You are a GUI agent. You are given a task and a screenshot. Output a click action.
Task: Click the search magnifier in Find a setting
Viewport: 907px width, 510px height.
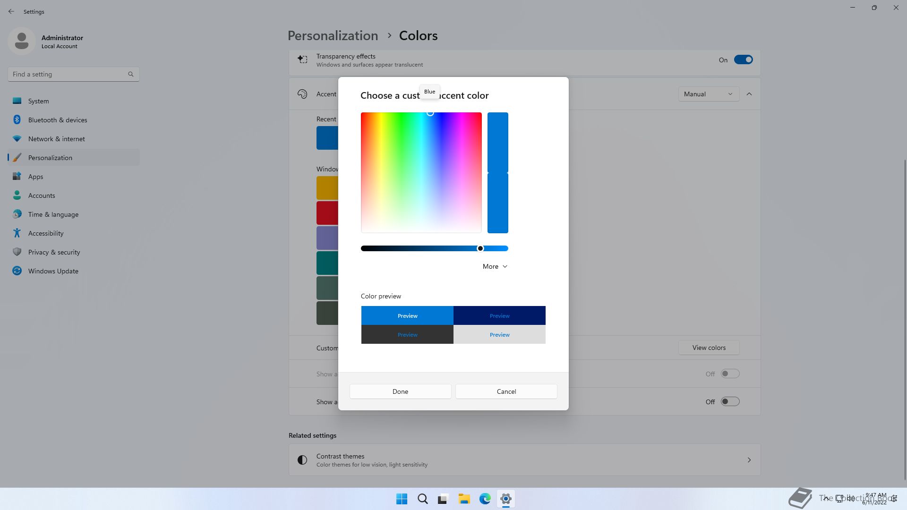131,74
